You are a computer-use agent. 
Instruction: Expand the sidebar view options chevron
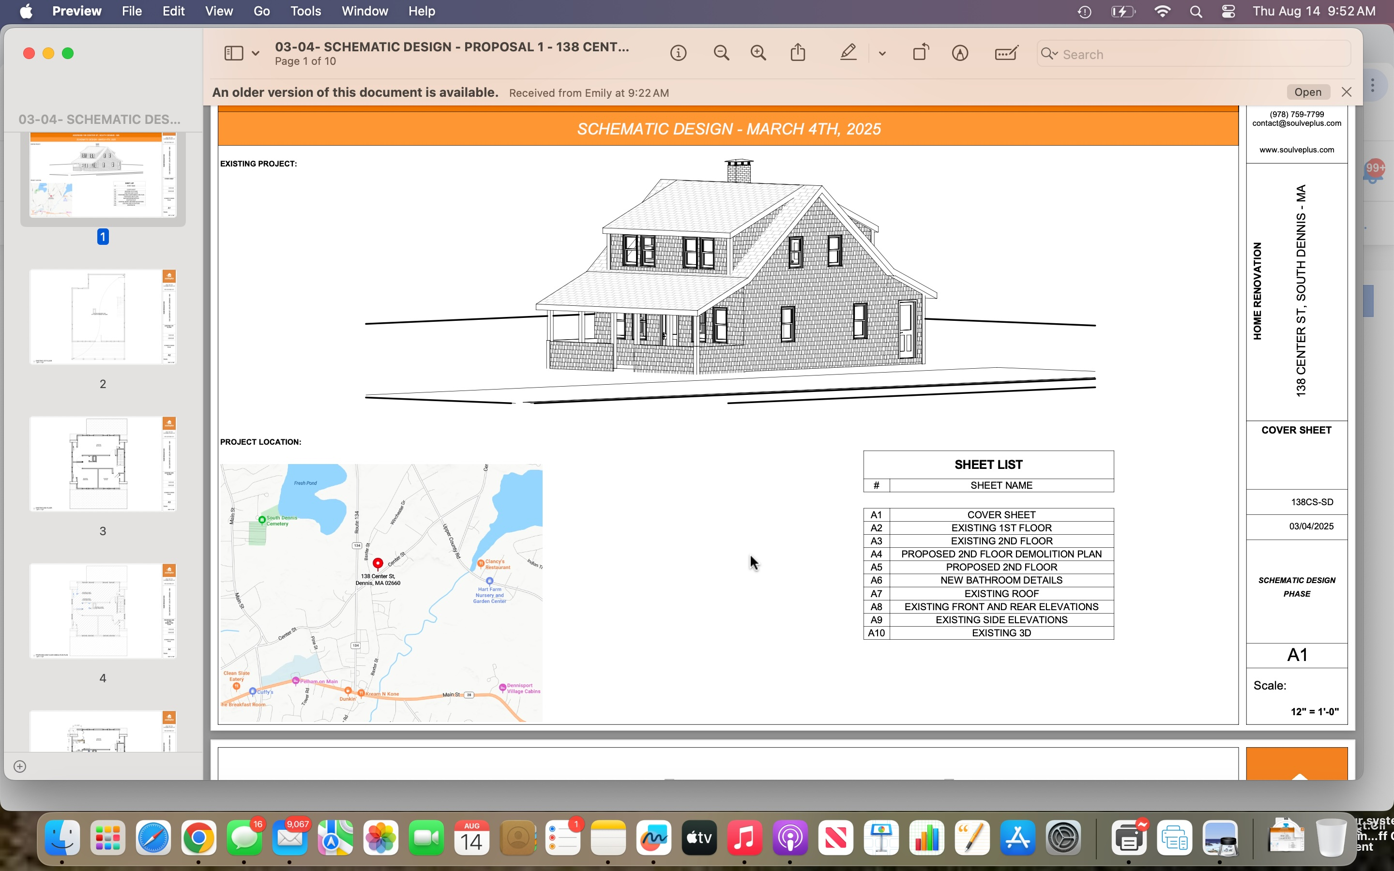click(255, 54)
